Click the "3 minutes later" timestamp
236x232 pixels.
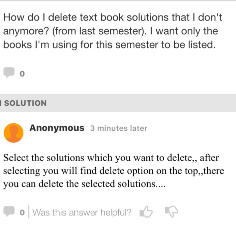pos(119,128)
